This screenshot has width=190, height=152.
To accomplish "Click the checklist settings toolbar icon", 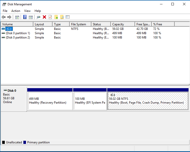I will point(68,17).
